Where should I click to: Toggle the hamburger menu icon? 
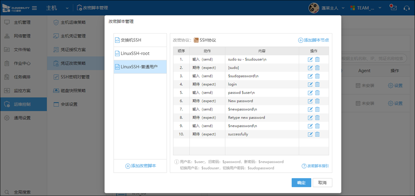(34, 8)
